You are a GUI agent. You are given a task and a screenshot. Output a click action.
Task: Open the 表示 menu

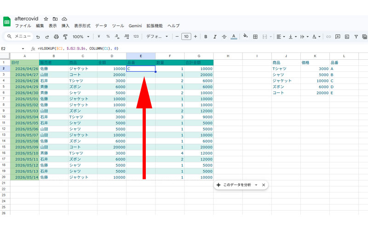point(52,26)
